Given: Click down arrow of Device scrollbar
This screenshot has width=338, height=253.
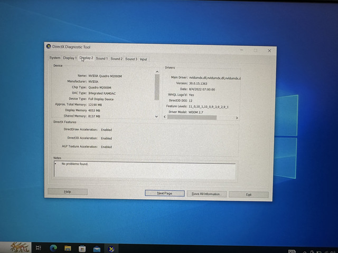Looking at the screenshot, I should 157,116.
